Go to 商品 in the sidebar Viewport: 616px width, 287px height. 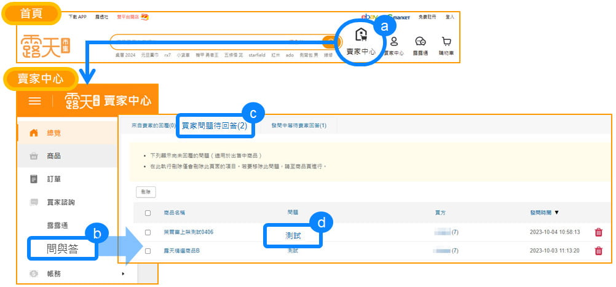coord(54,156)
